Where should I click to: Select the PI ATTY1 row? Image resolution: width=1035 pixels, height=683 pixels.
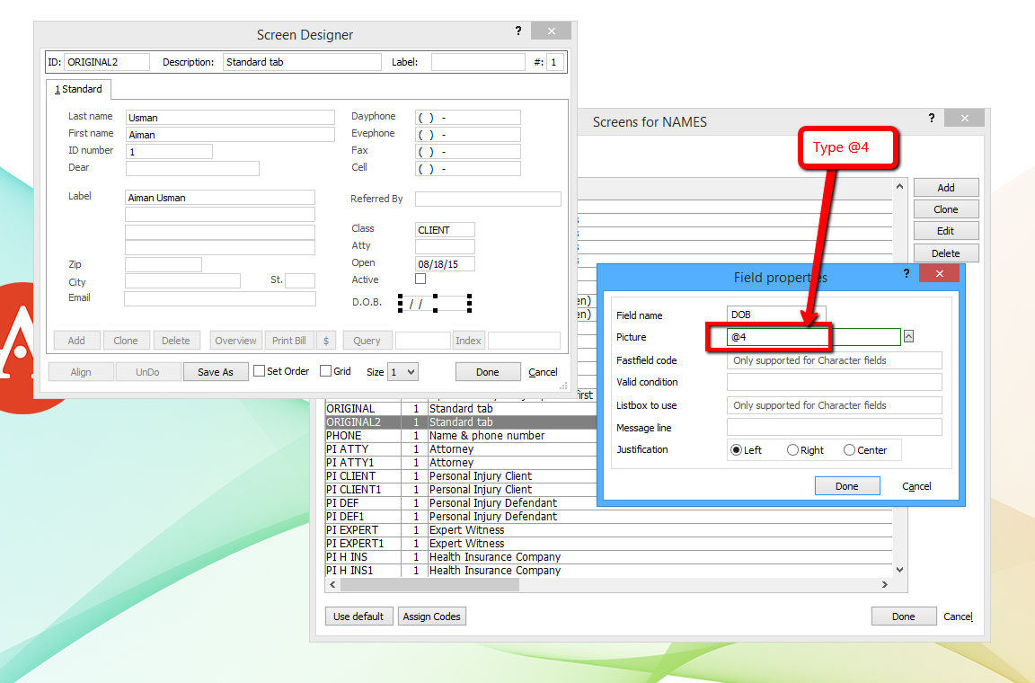click(461, 463)
